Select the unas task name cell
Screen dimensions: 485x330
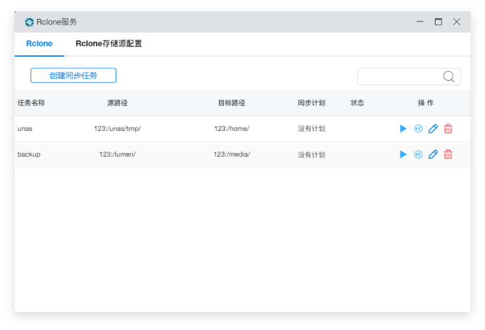coord(25,128)
